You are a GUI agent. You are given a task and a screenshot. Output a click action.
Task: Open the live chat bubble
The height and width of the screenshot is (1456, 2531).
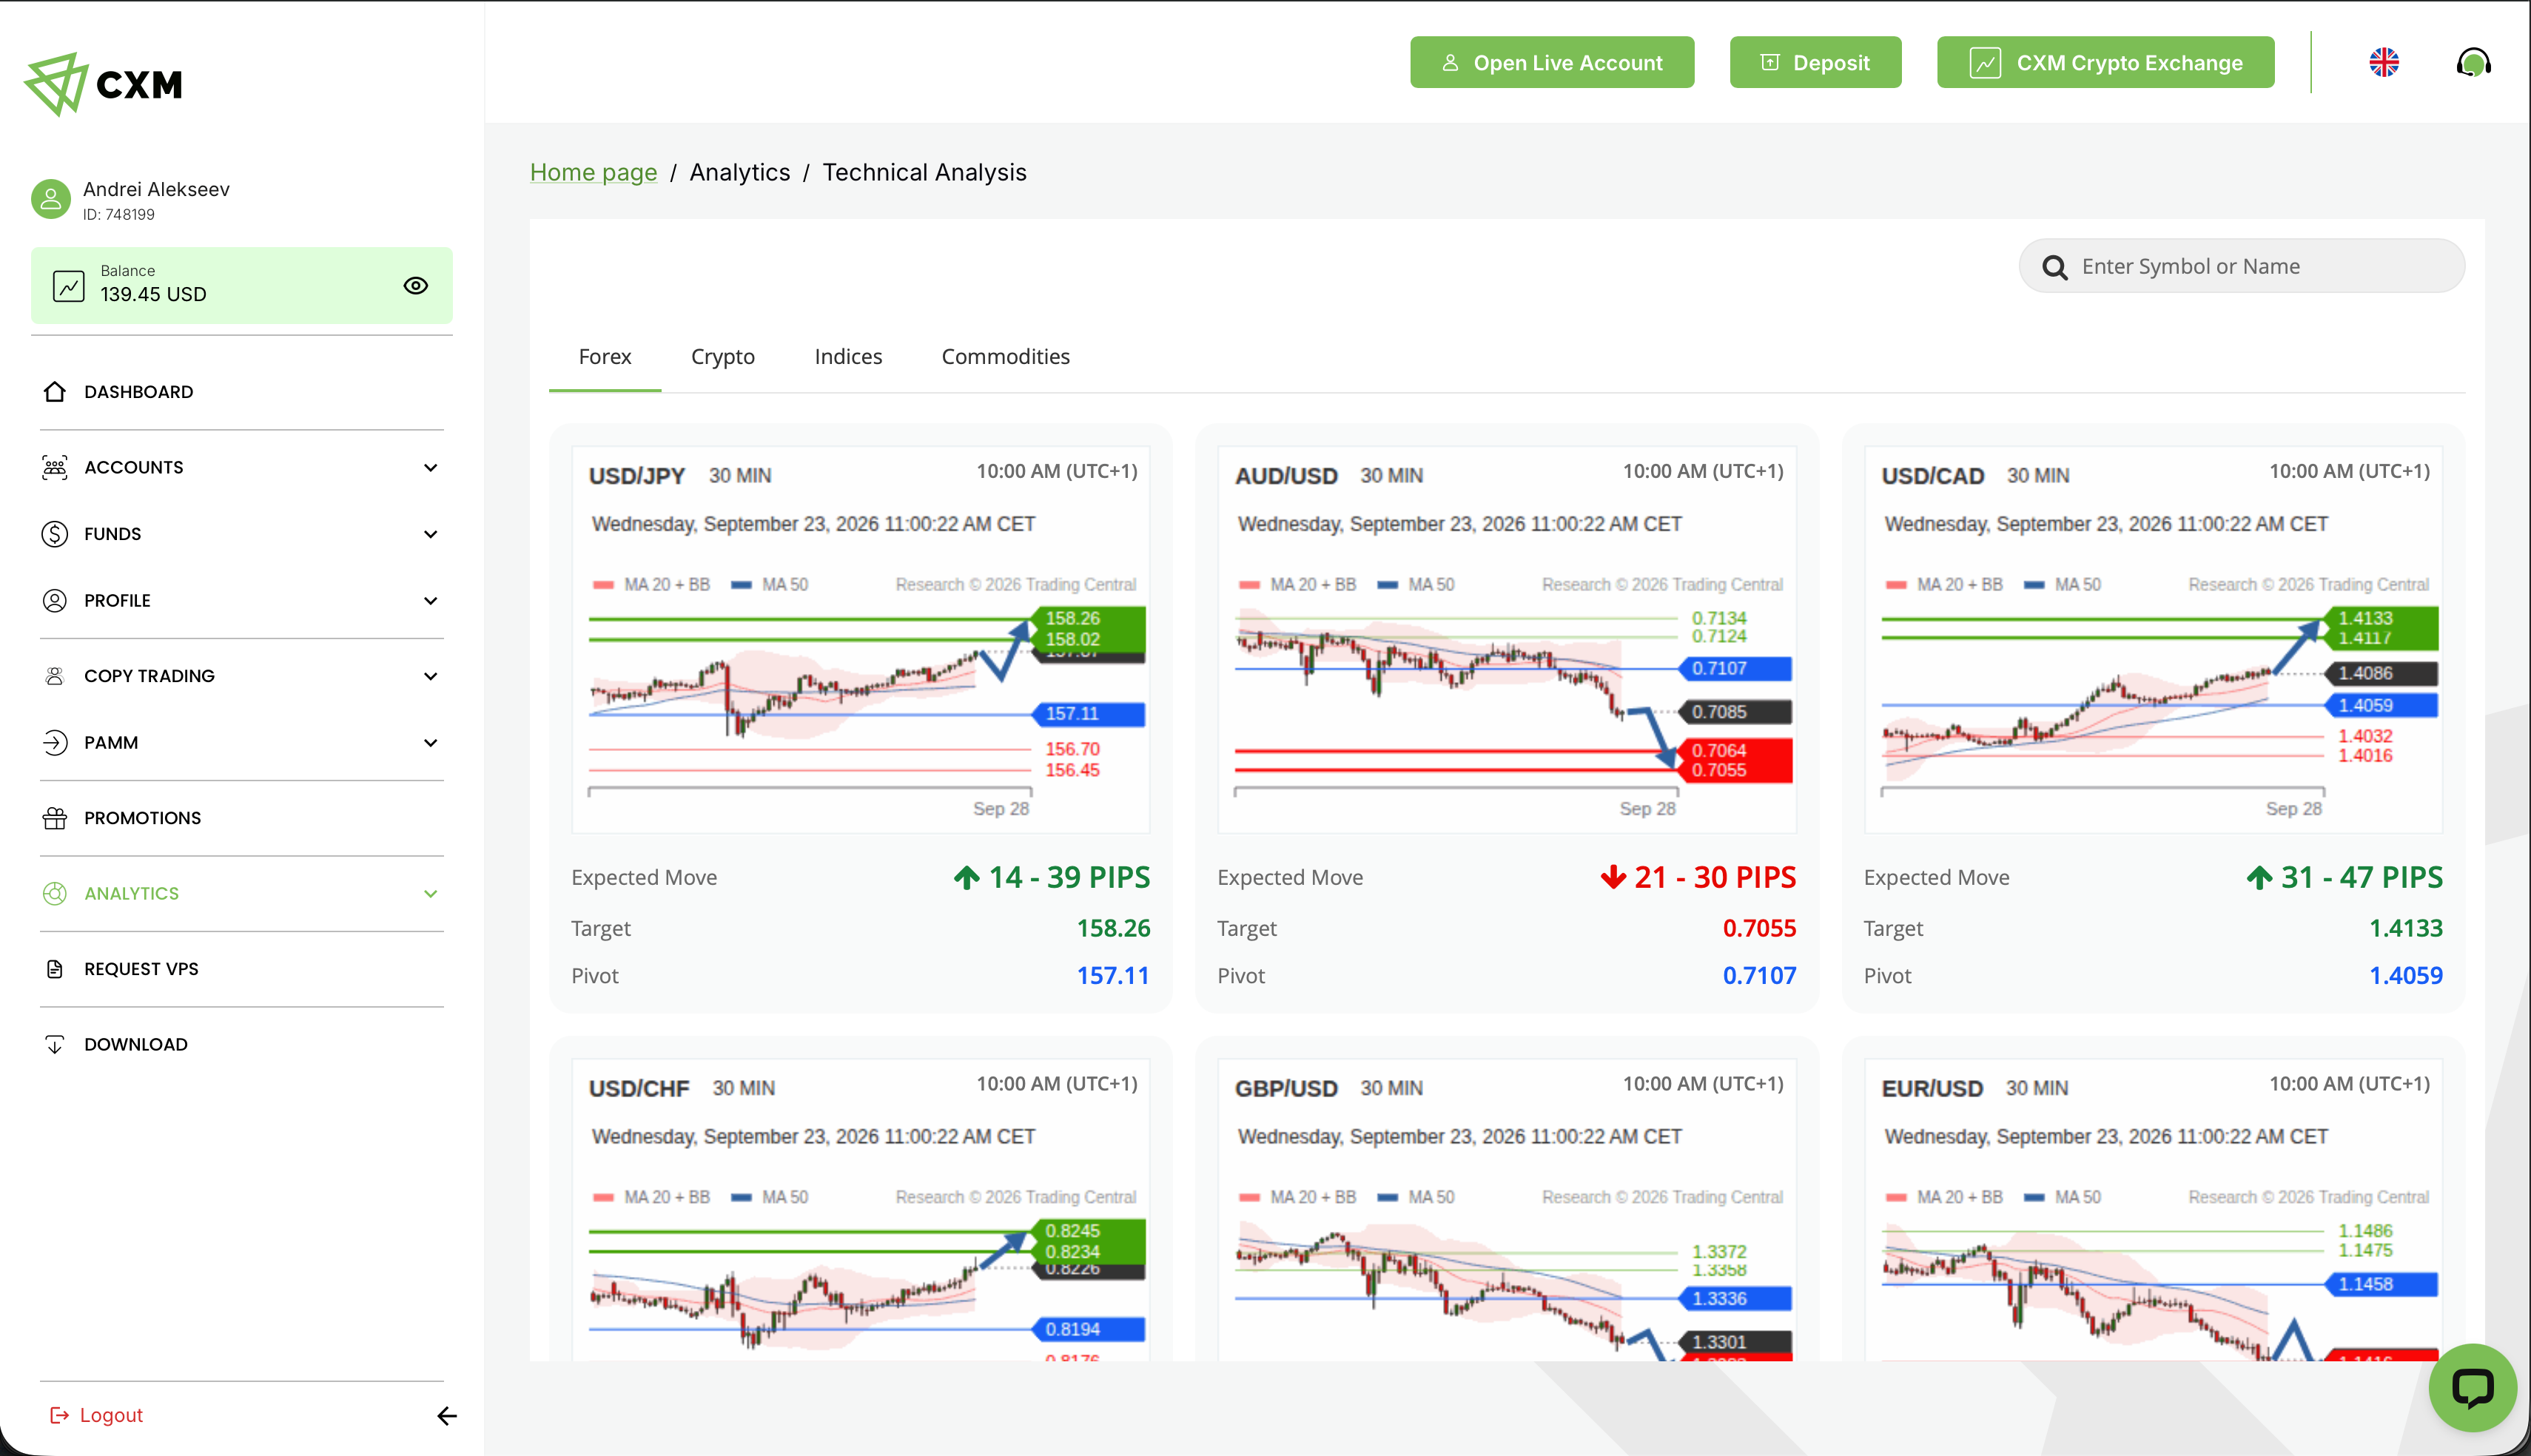[x=2473, y=1388]
